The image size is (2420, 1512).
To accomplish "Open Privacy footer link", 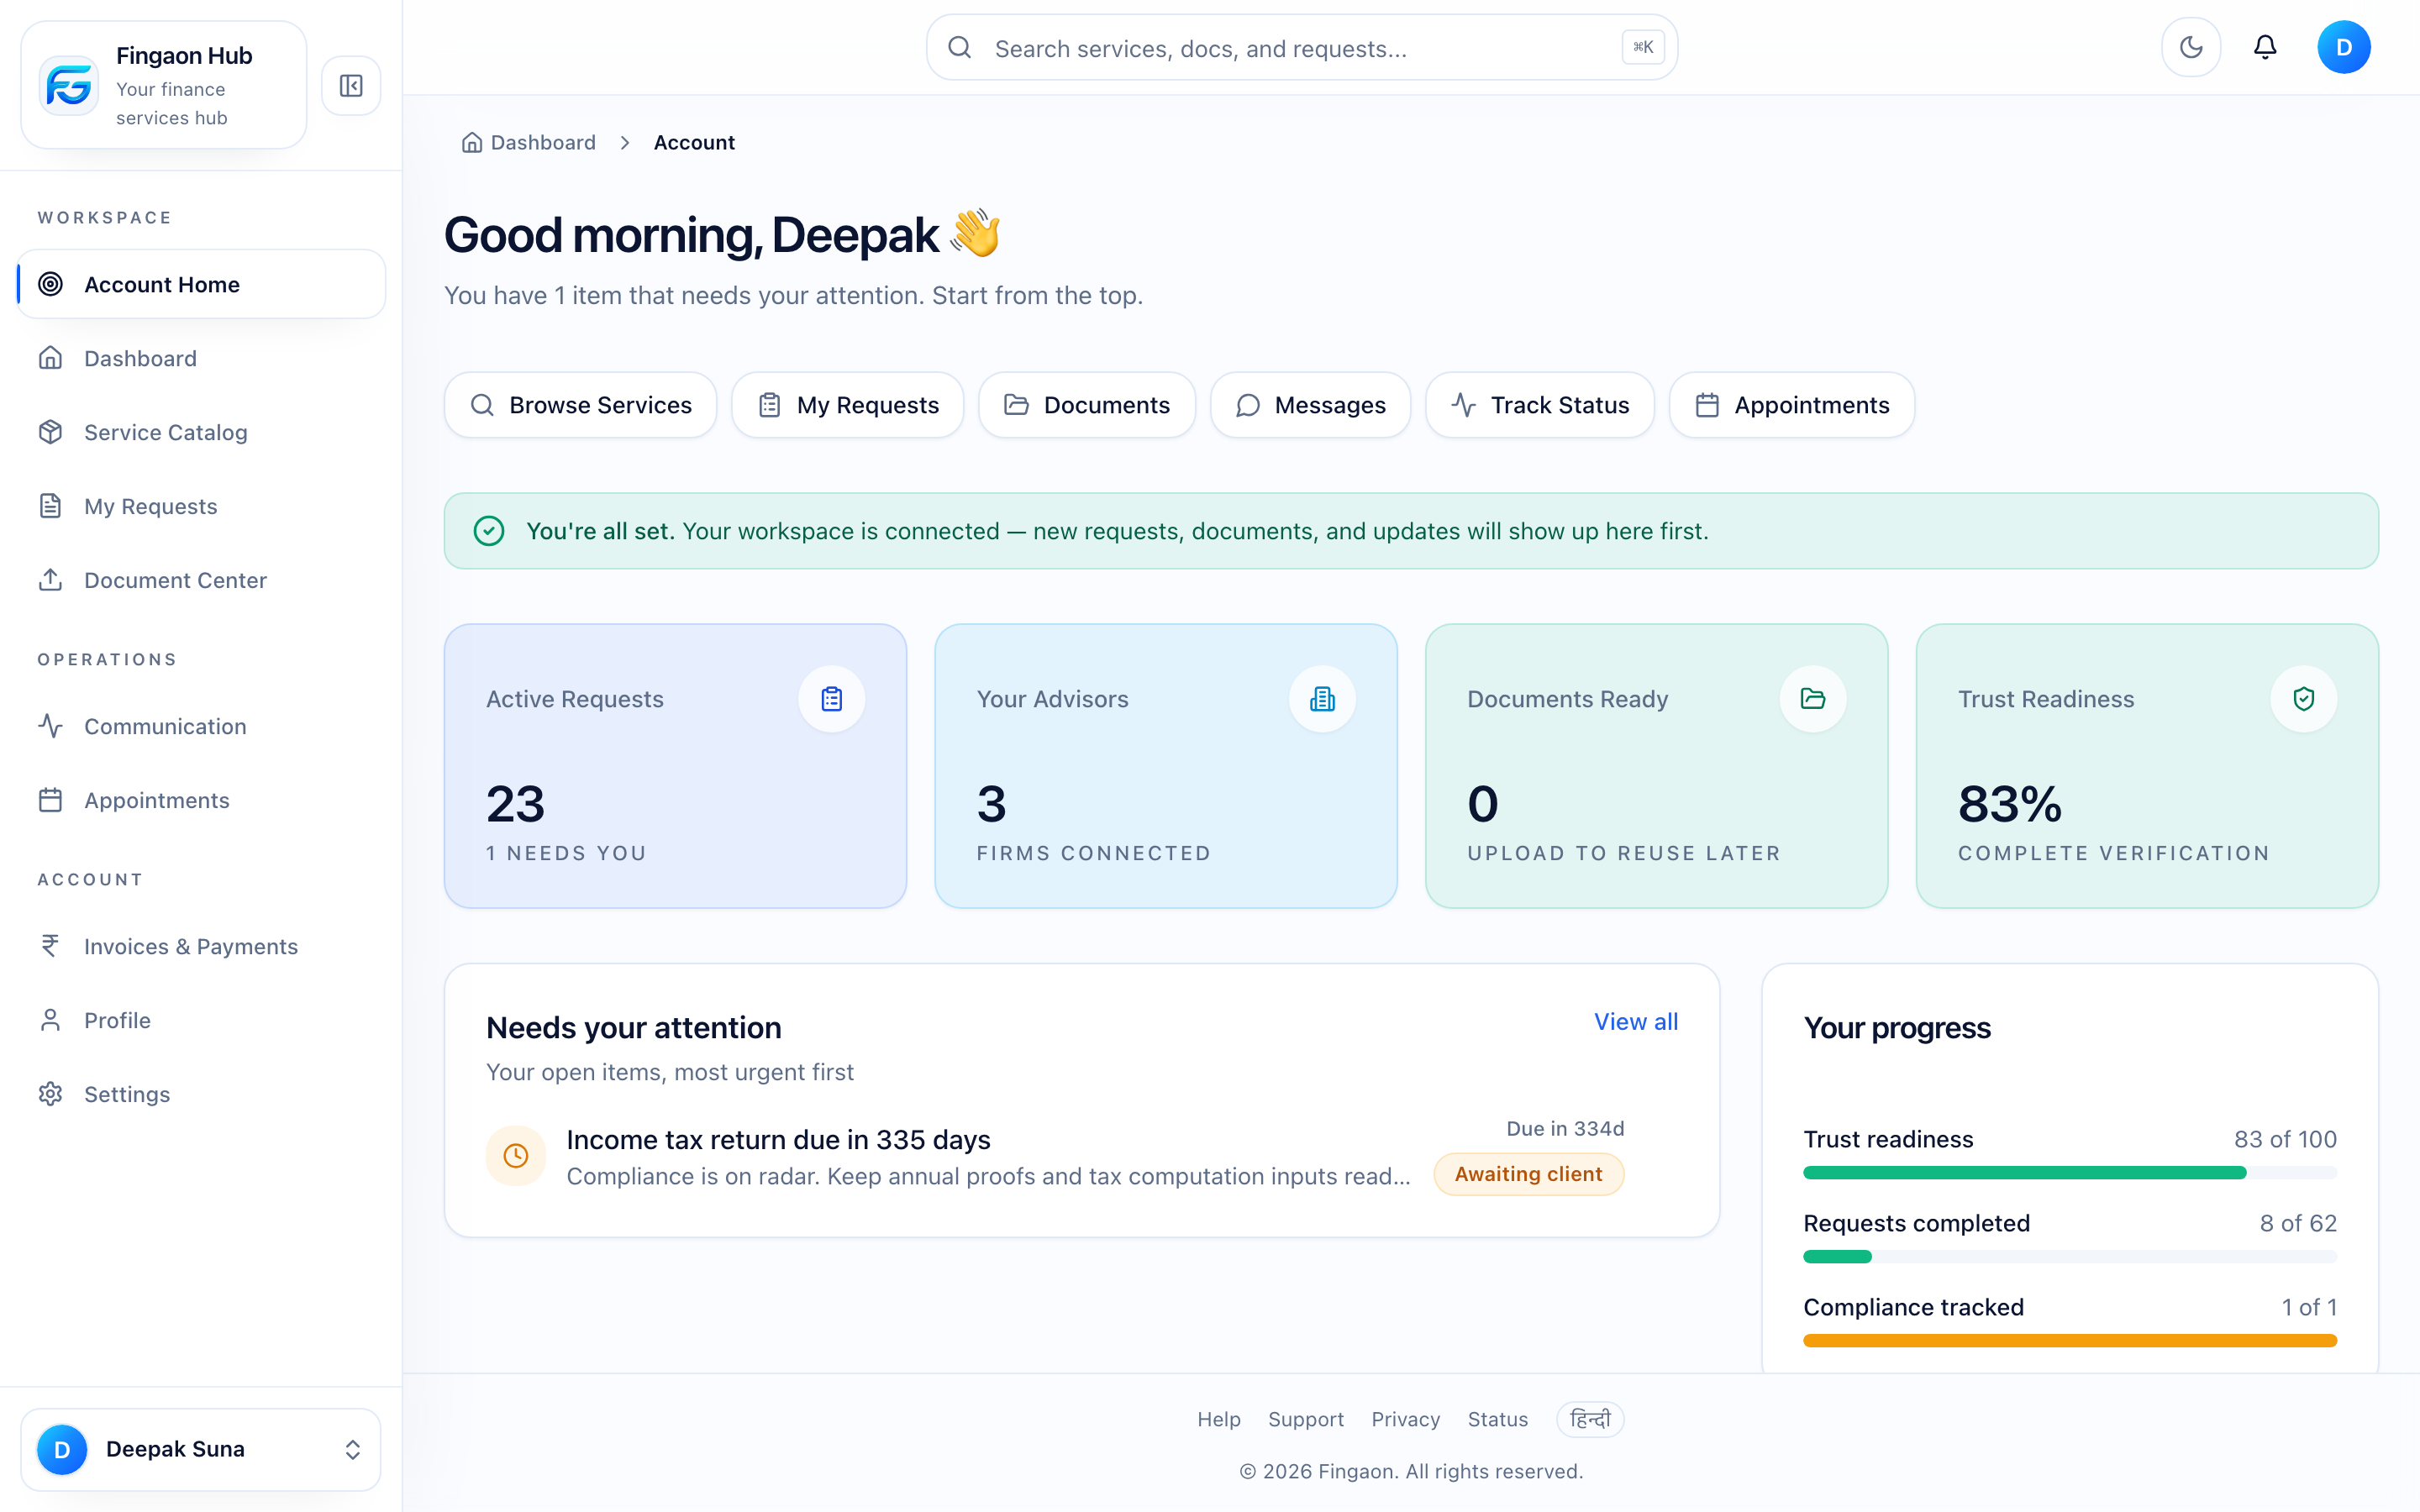I will [x=1405, y=1419].
